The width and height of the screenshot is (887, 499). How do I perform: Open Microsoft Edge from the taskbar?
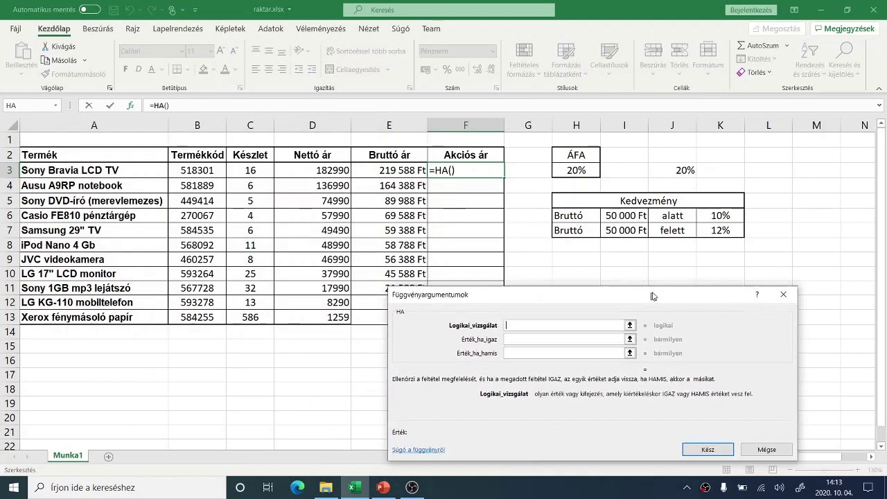(297, 487)
